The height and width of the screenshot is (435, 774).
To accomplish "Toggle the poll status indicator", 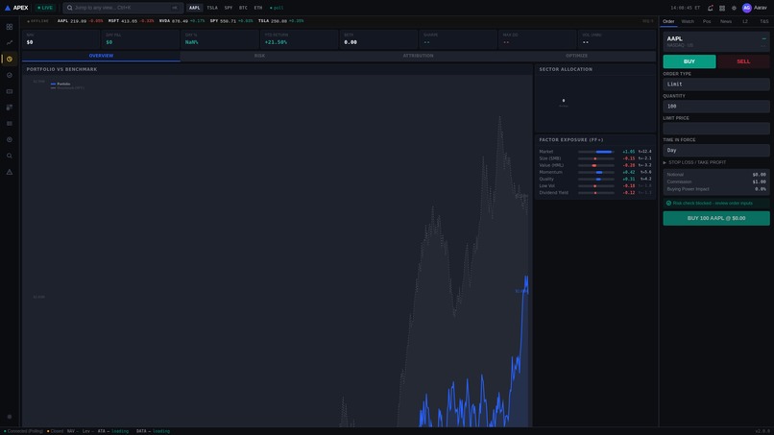I will [277, 8].
